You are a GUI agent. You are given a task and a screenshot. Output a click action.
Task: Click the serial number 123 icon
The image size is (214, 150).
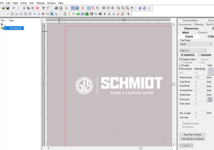tap(96, 14)
